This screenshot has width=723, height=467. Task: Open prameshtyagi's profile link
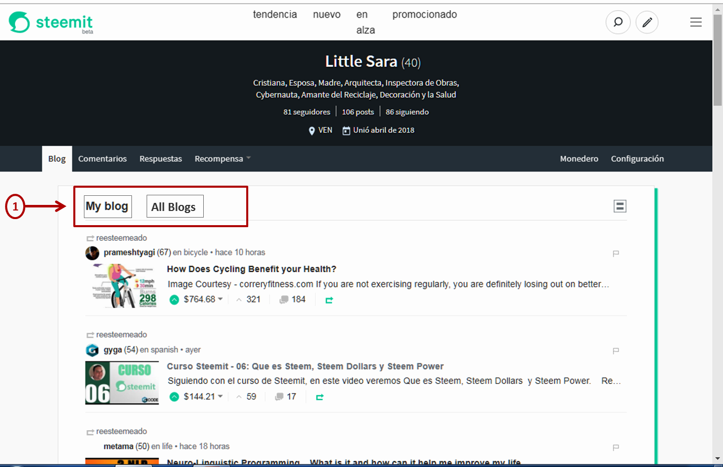point(129,252)
